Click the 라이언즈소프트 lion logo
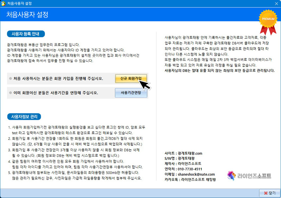 pos(249,176)
